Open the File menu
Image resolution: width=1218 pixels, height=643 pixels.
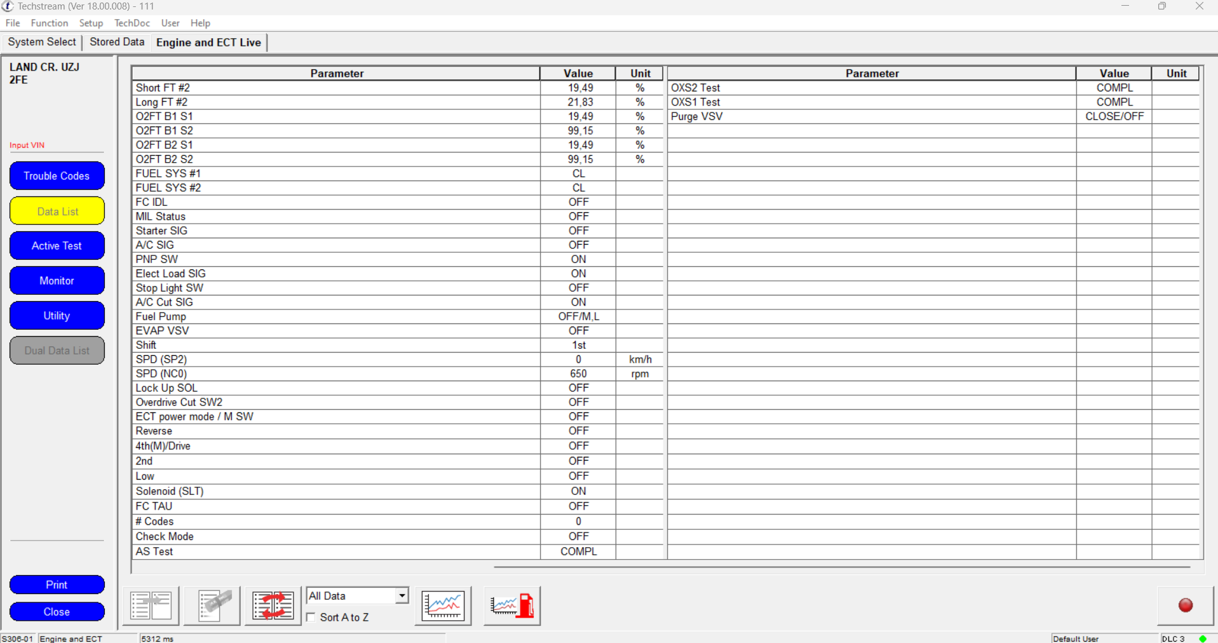pyautogui.click(x=13, y=23)
